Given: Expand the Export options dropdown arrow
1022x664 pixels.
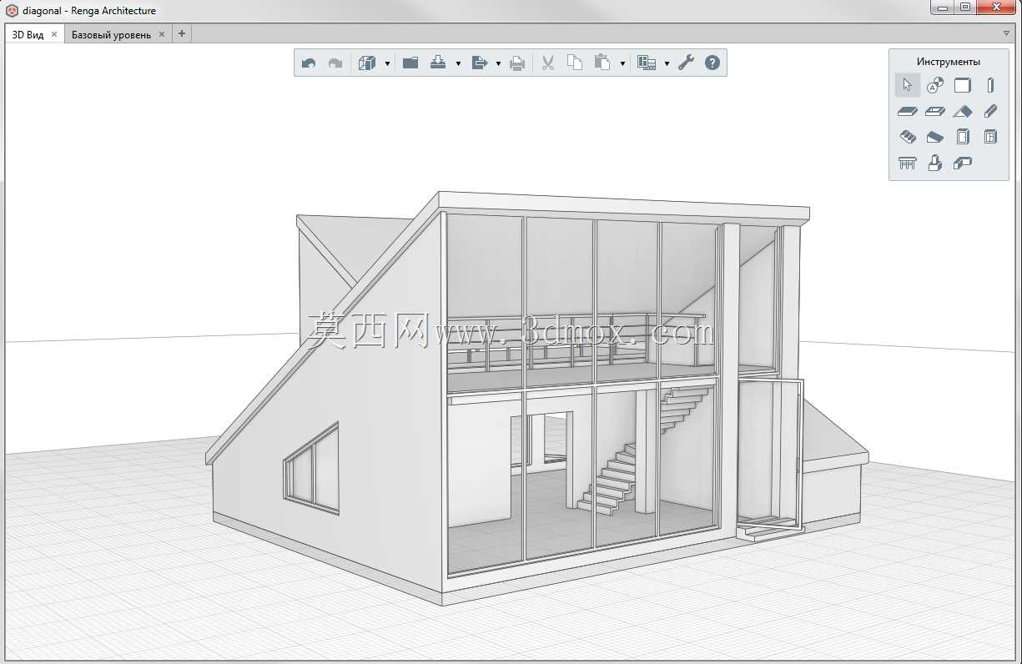Looking at the screenshot, I should click(x=498, y=63).
